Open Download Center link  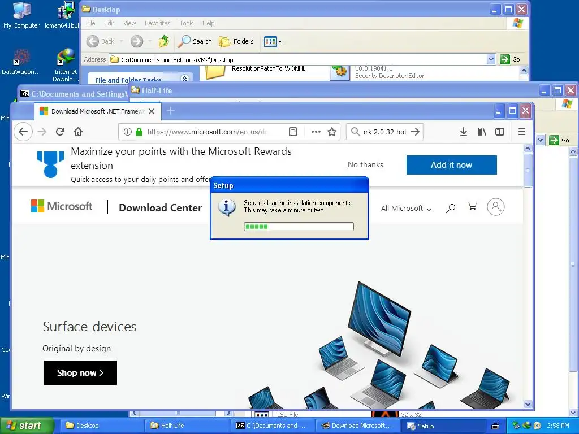pyautogui.click(x=160, y=208)
